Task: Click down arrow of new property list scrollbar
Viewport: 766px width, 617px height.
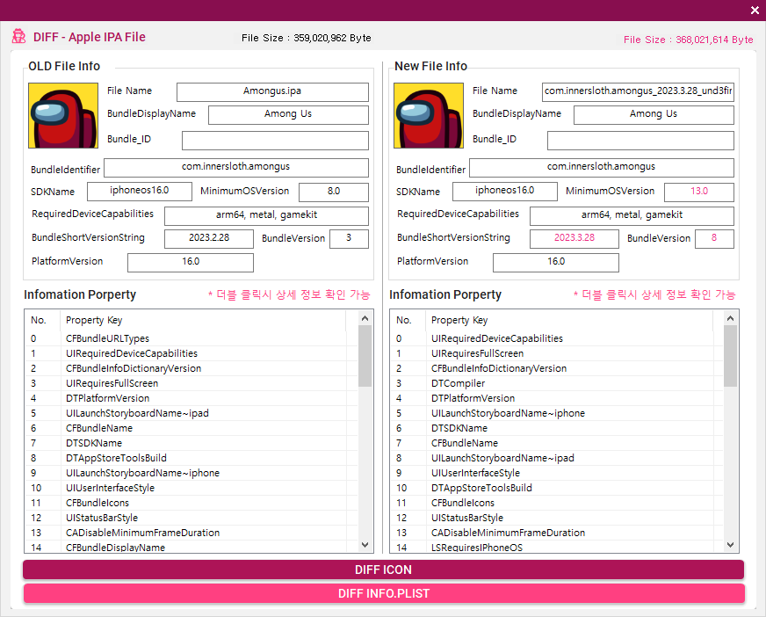Action: tap(730, 545)
